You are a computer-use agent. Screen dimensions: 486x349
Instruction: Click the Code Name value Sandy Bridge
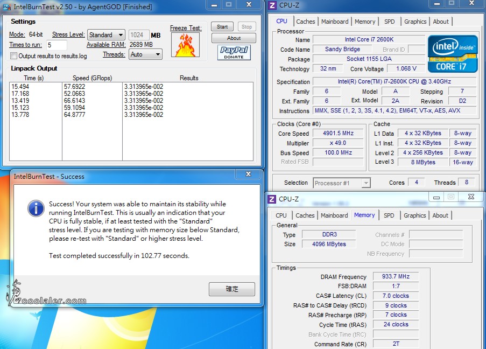[x=342, y=49]
